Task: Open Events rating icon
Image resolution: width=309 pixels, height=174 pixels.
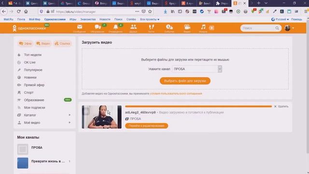Action: click(169, 27)
